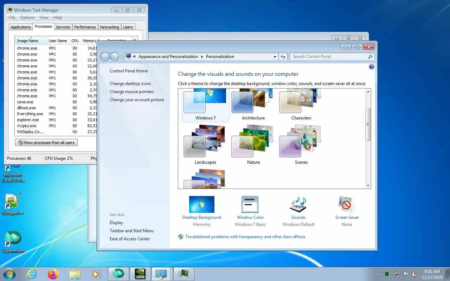
Task: Click the Forward navigation arrow in Personalization
Action: [115, 57]
